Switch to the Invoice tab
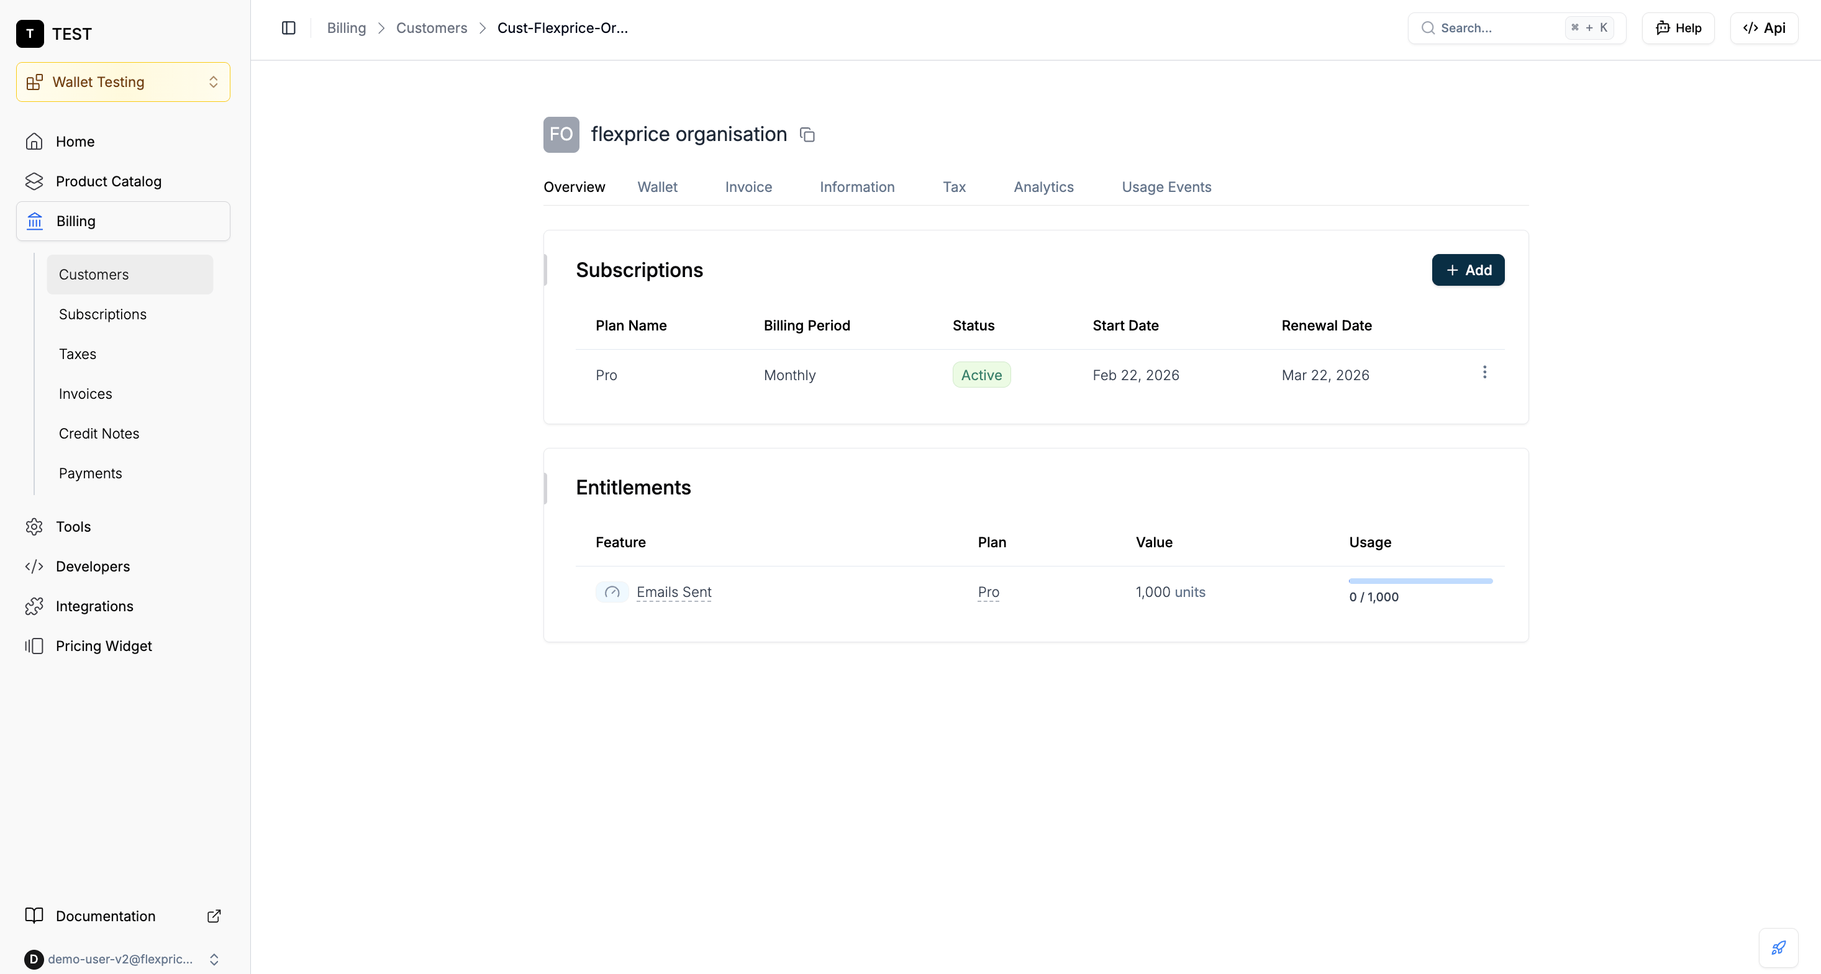 pyautogui.click(x=748, y=186)
